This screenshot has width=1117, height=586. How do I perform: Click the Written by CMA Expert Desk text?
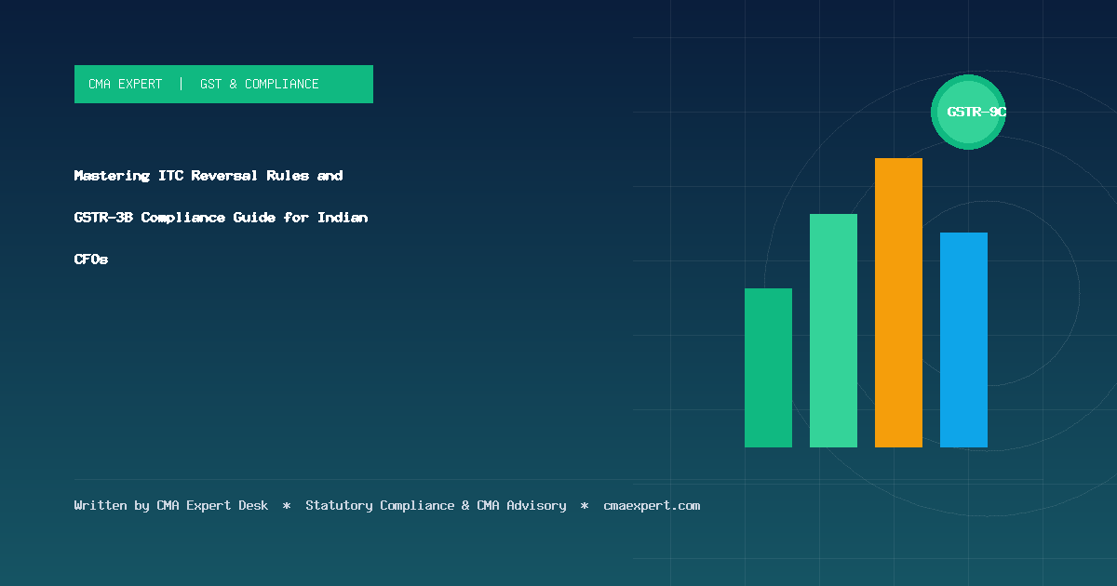[171, 506]
